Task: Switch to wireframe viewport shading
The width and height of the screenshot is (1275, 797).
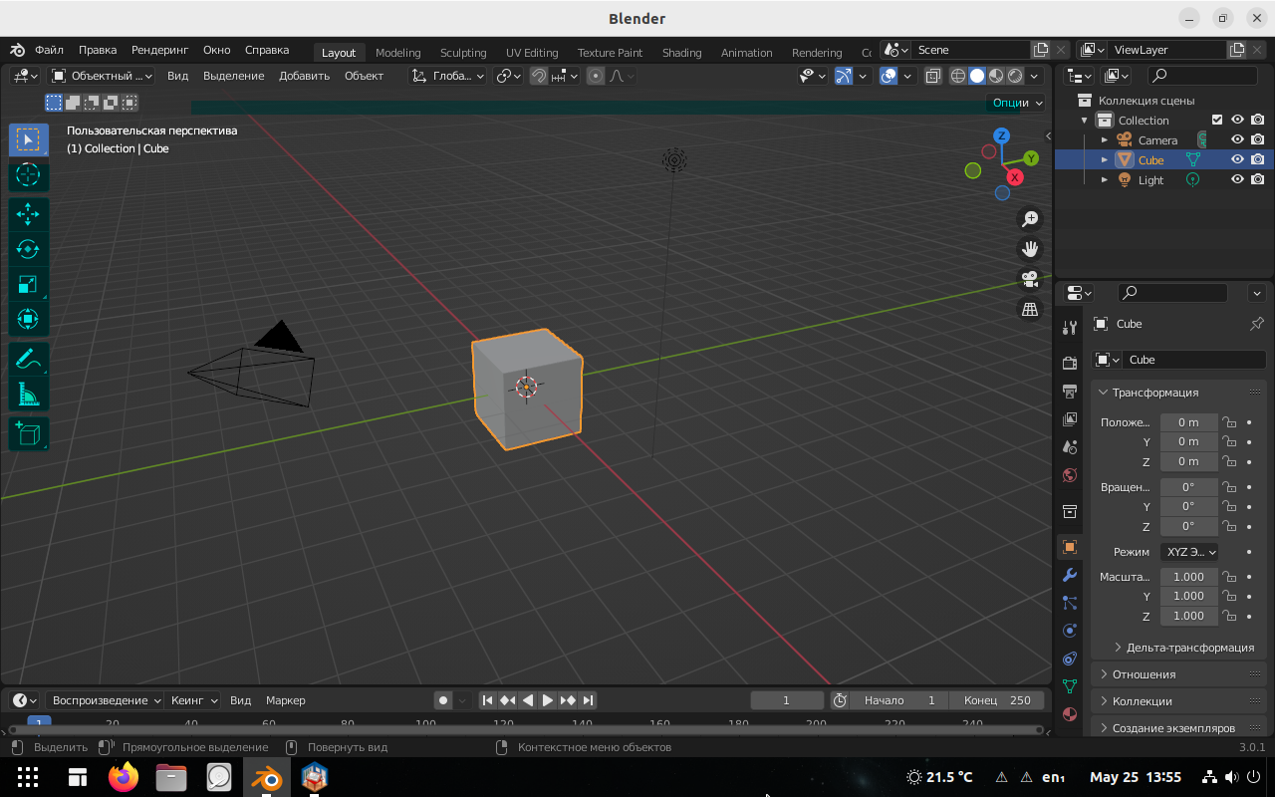Action: click(958, 76)
